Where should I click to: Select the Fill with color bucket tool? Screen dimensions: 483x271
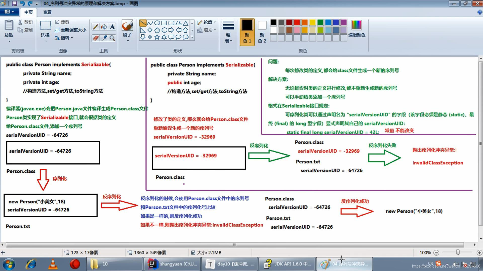(x=104, y=27)
